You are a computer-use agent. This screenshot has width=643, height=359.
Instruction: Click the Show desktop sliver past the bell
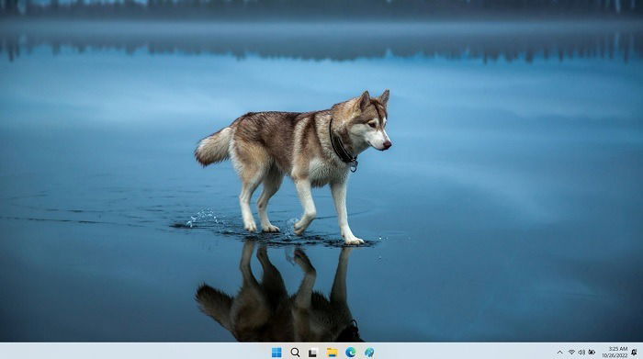coord(641,352)
